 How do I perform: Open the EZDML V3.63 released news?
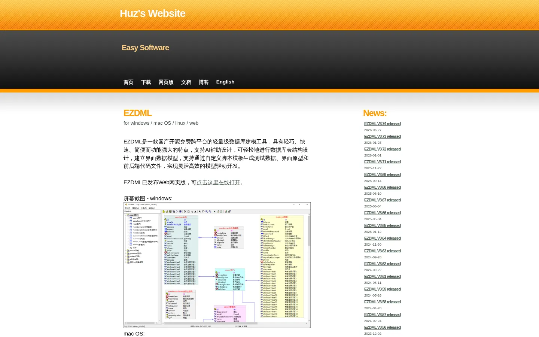point(382,251)
